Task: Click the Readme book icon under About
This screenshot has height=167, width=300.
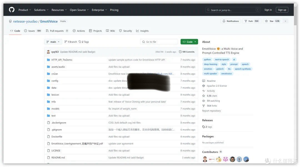Action: point(204,81)
